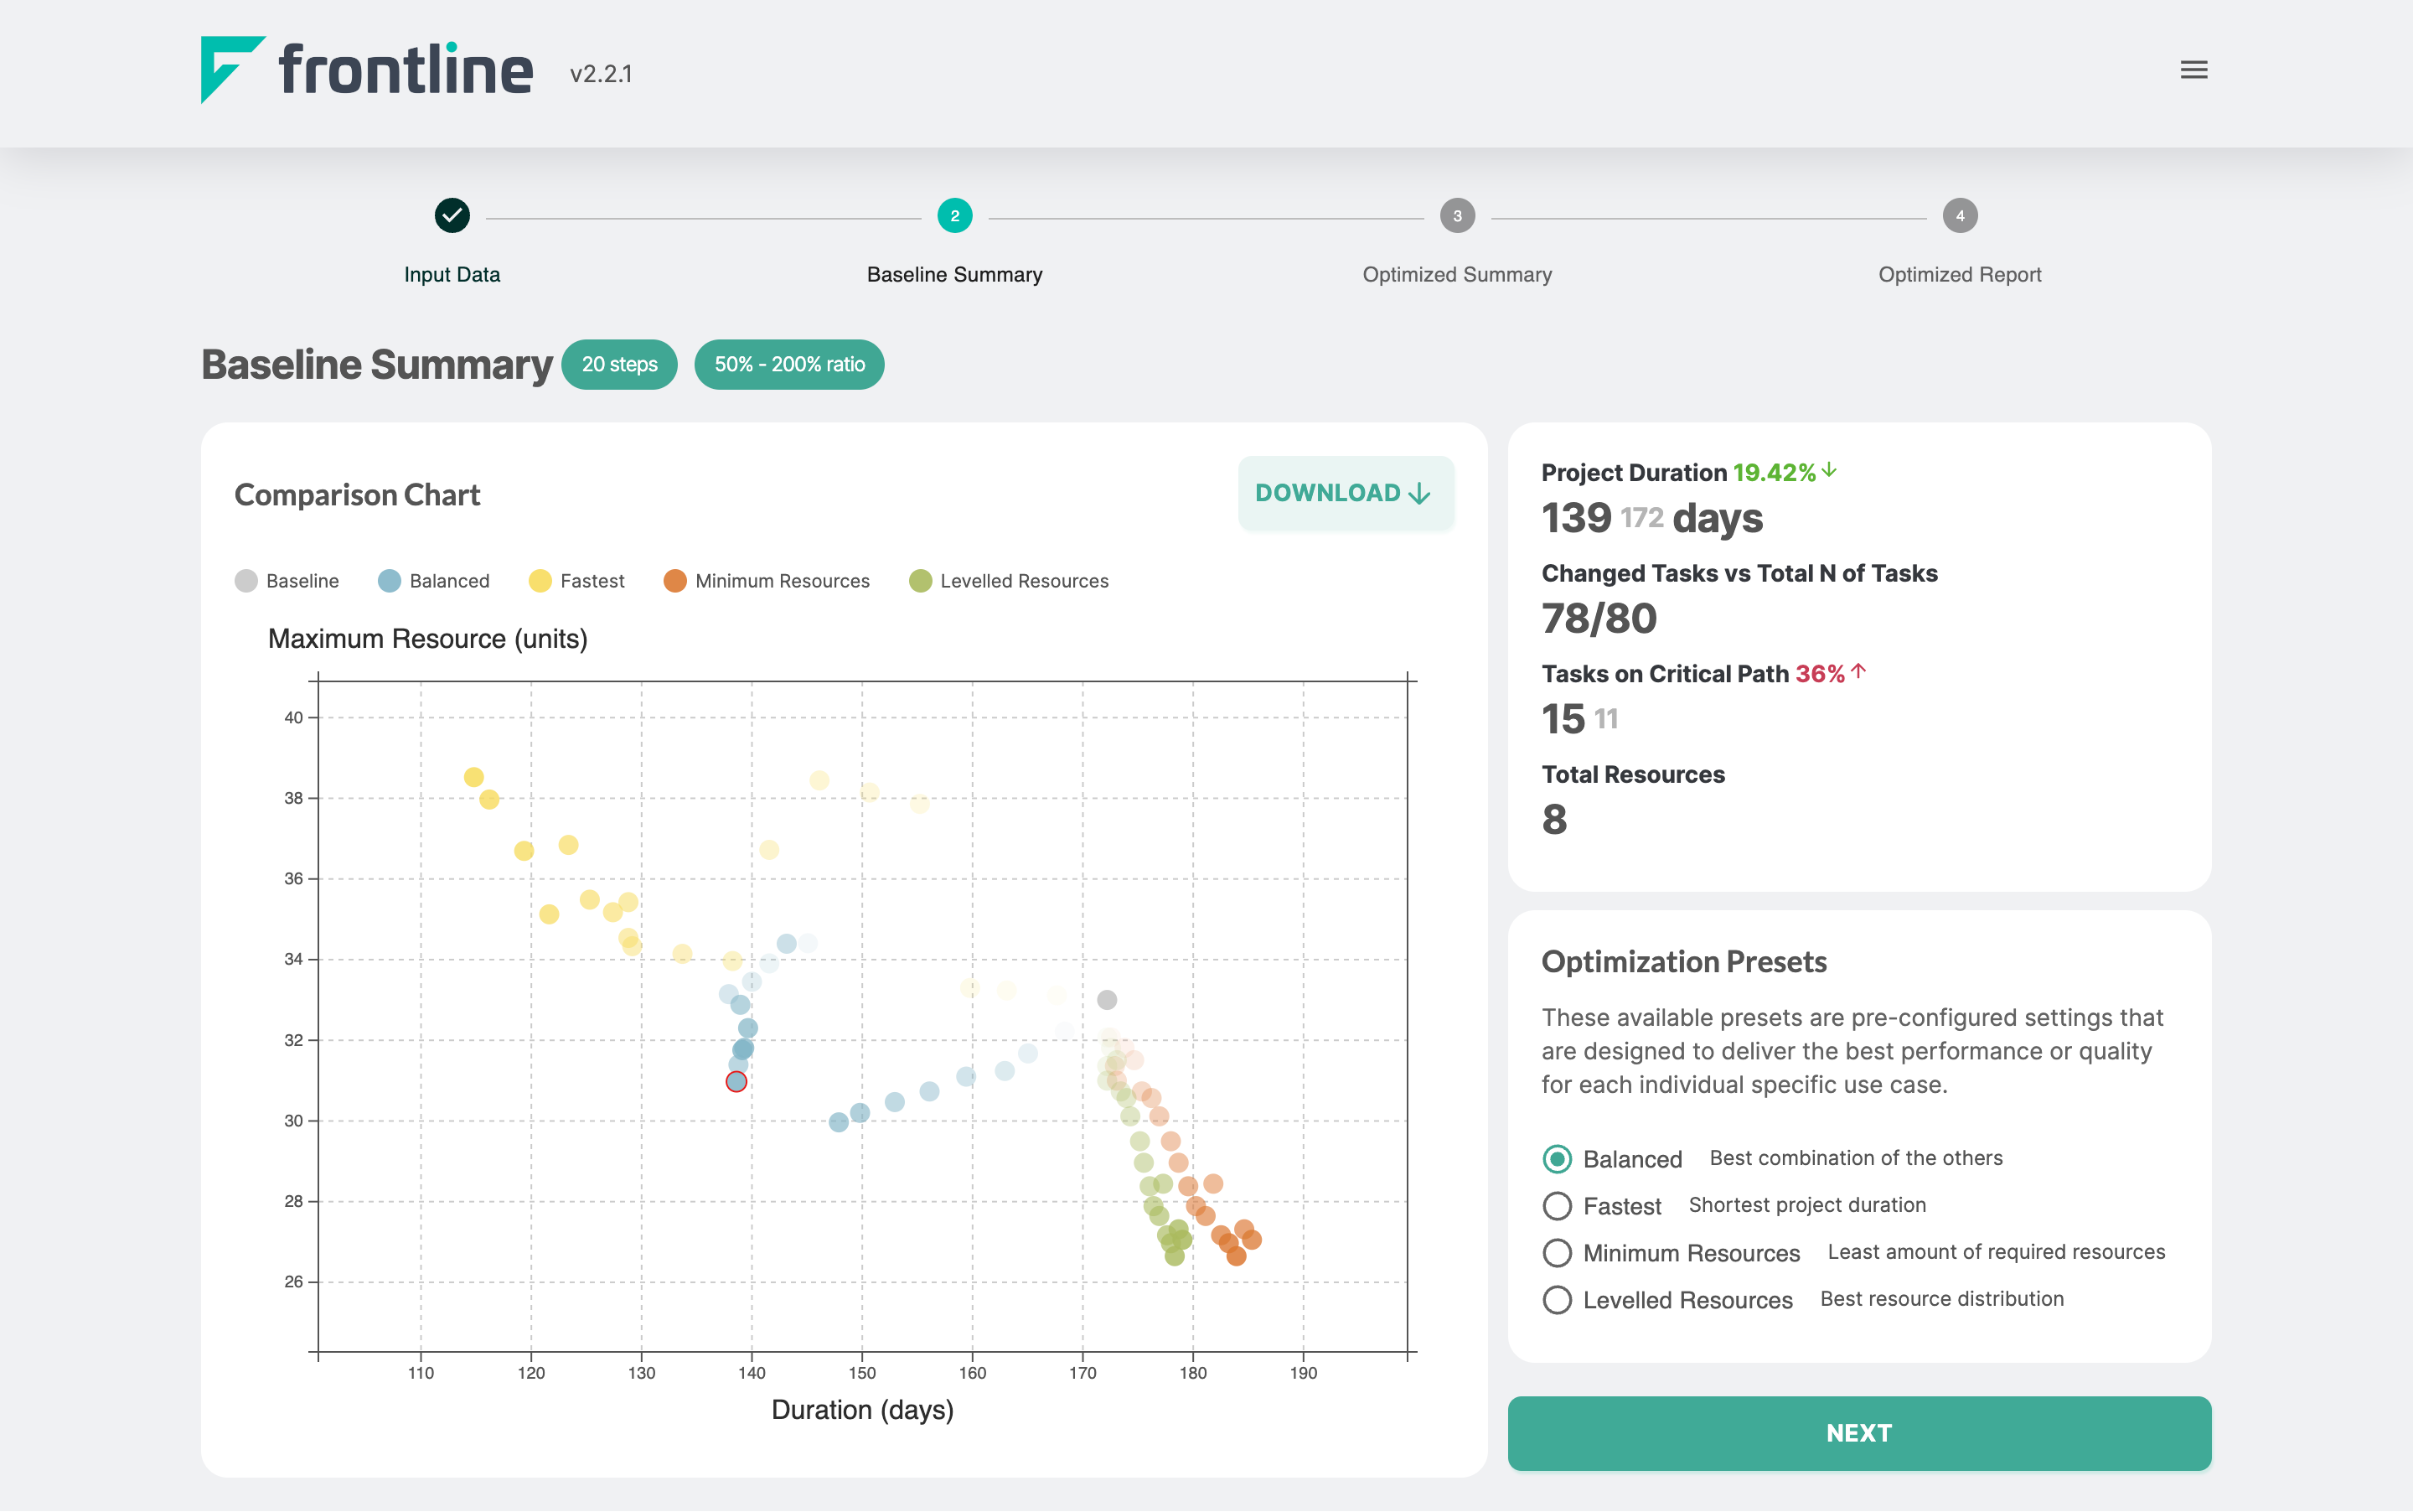Click the Optimized Report step label

tap(1959, 273)
